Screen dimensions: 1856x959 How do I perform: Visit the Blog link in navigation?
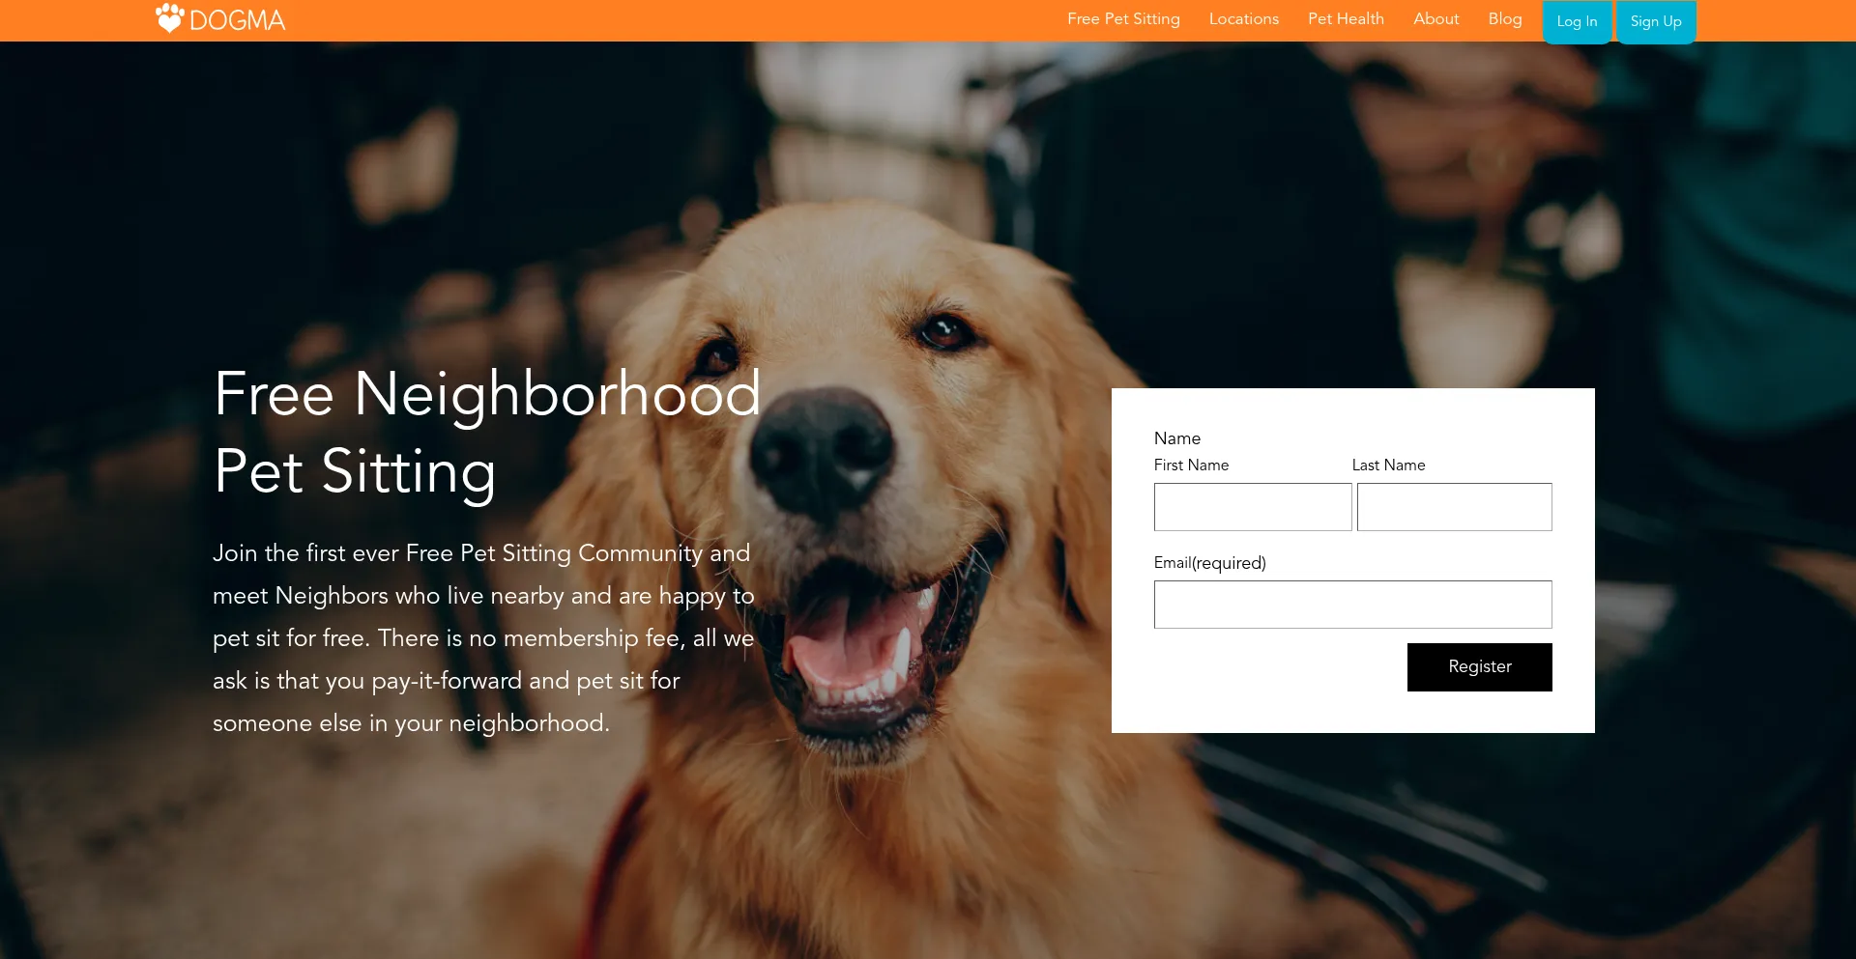coord(1504,19)
